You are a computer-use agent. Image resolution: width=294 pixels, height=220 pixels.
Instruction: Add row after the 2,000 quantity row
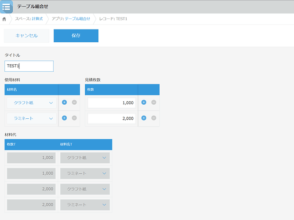click(144, 118)
